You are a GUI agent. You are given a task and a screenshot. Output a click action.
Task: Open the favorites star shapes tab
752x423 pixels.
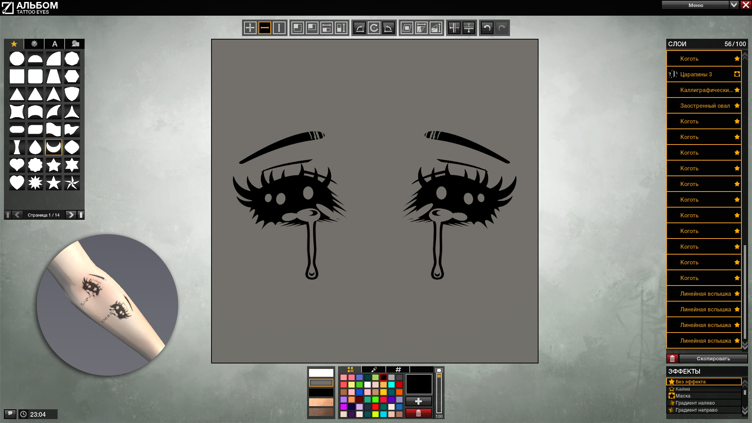point(14,44)
